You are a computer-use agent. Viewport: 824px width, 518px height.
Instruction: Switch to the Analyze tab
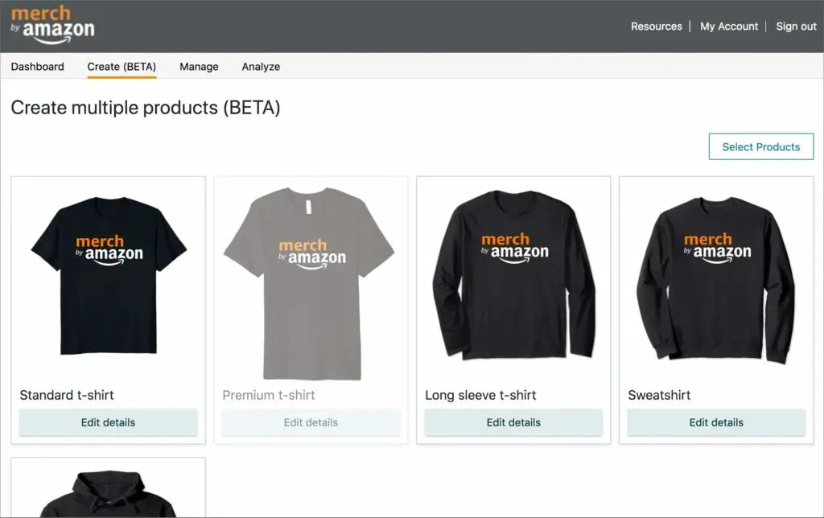pos(260,67)
